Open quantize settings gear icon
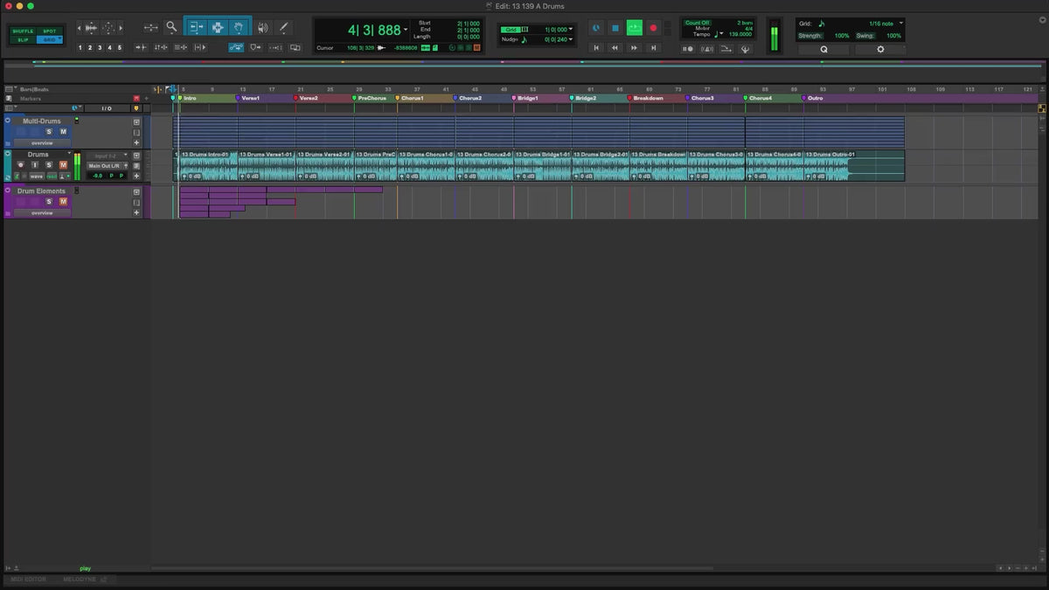Viewport: 1049px width, 590px height. coord(879,50)
